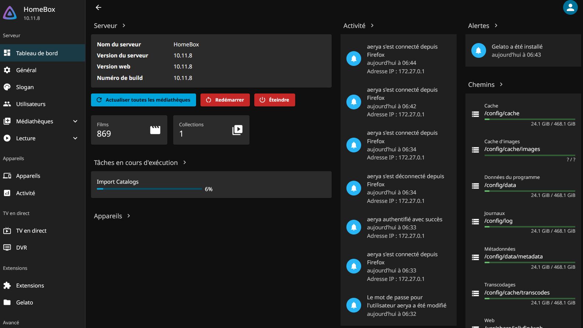Click the storage icon for /config/cache/transcodes
Viewport: 583px width, 328px height.
[x=475, y=293]
